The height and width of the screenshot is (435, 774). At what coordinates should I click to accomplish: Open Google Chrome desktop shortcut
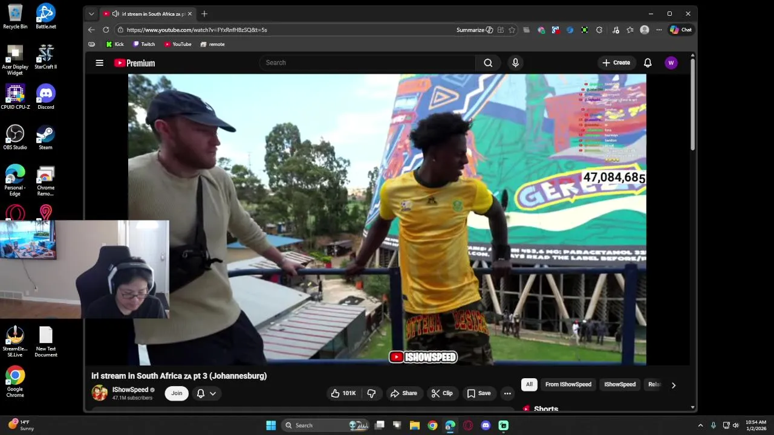click(x=15, y=382)
